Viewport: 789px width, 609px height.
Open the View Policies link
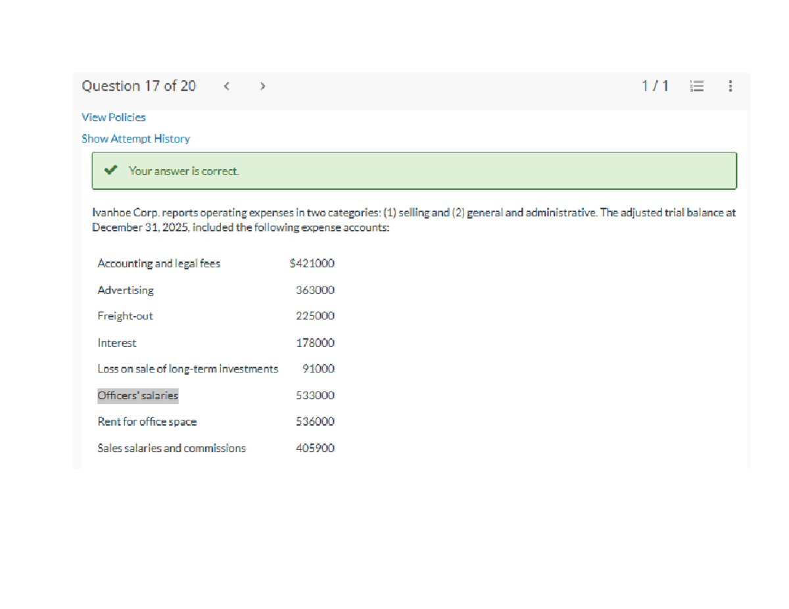pos(114,117)
